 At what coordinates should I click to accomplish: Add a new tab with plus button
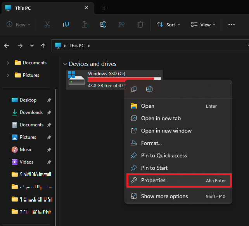tap(104, 8)
